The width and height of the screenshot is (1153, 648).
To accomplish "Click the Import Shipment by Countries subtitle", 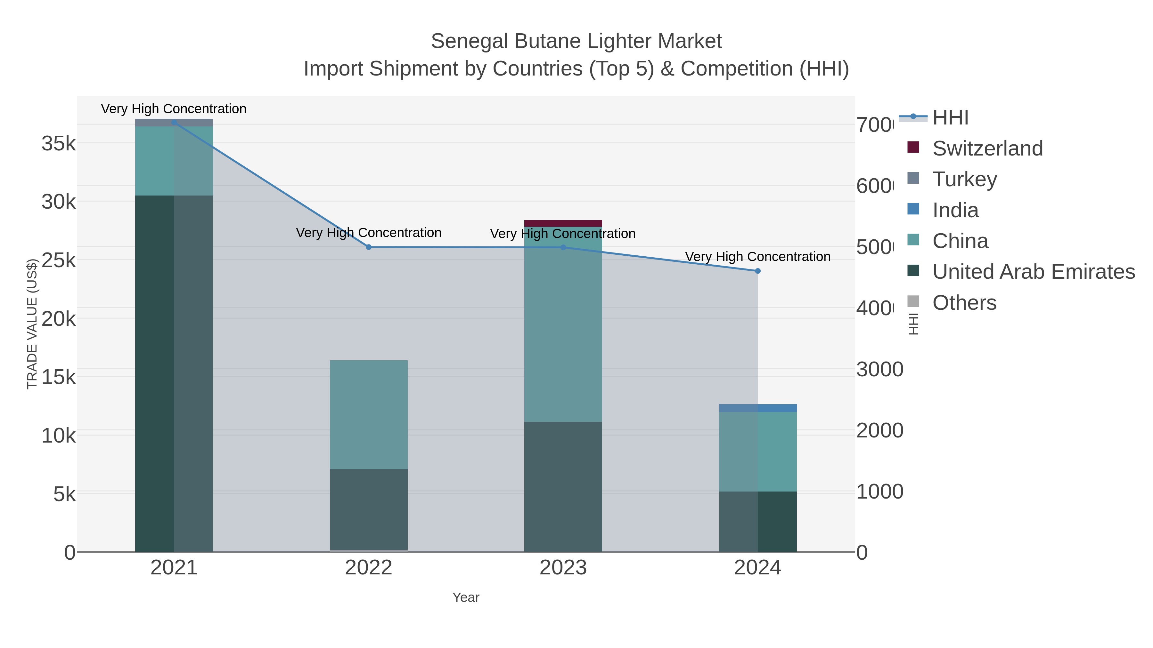I will (x=576, y=69).
